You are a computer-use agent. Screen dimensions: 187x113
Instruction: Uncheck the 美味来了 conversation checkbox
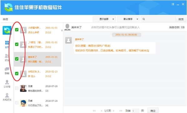pos(17,59)
